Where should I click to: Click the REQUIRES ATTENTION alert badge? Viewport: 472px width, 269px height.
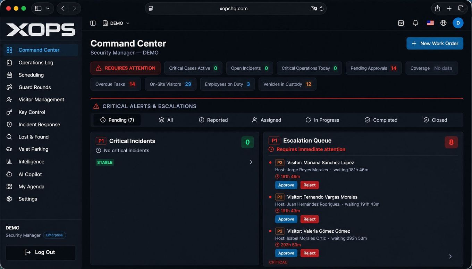(126, 68)
